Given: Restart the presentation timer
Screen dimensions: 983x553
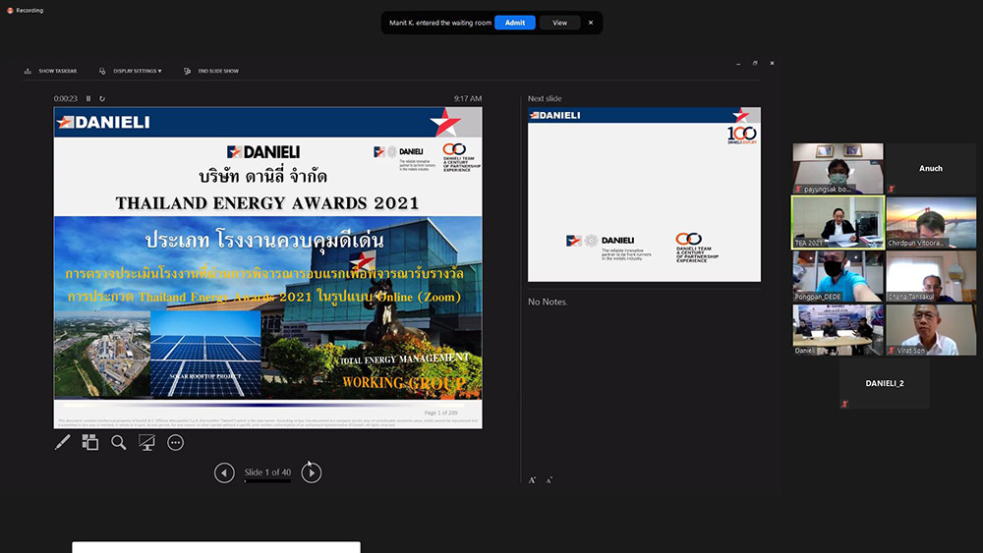Looking at the screenshot, I should (102, 98).
